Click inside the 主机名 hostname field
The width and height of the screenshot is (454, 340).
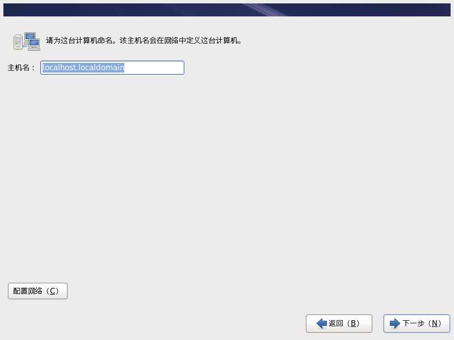112,67
